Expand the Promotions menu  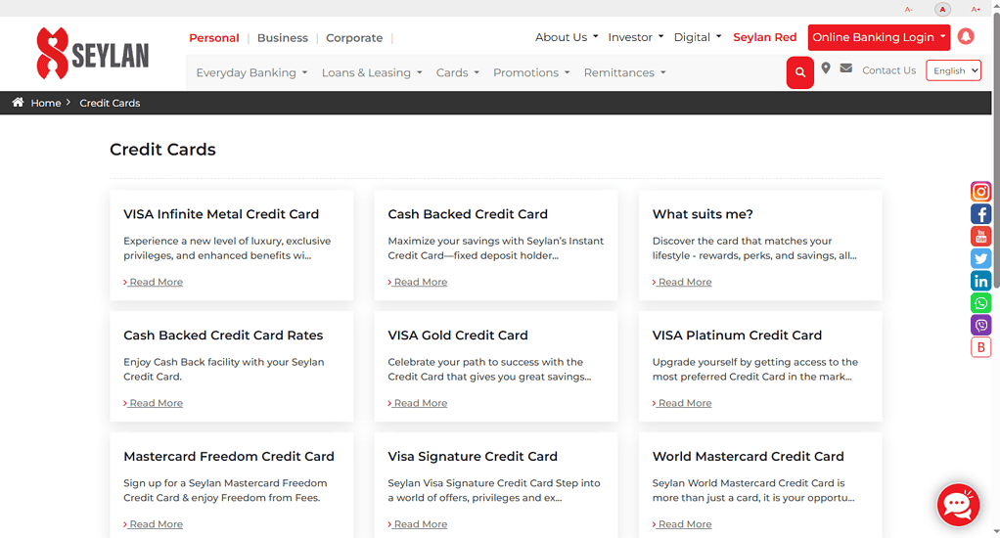(531, 72)
